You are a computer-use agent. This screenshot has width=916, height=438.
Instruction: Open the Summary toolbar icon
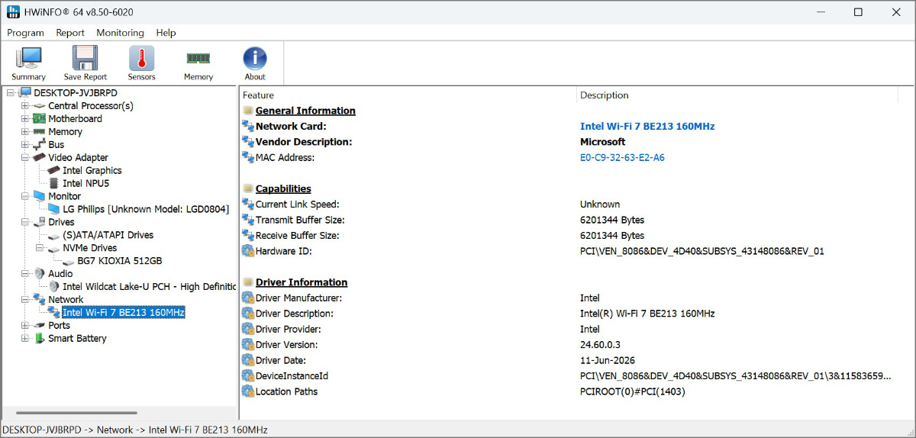coord(28,59)
